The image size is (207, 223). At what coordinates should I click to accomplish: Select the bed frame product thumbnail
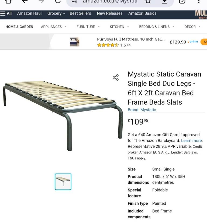click(x=63, y=182)
